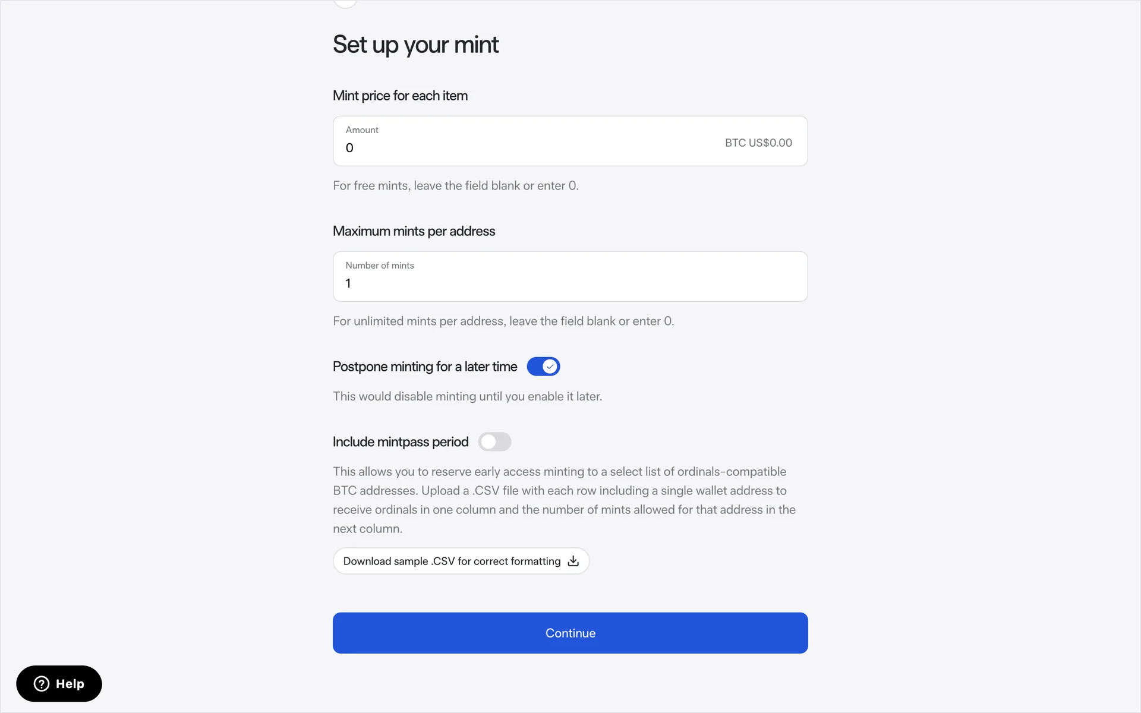Click the unlimited mints per address hint
Image resolution: width=1141 pixels, height=713 pixels.
click(x=503, y=321)
